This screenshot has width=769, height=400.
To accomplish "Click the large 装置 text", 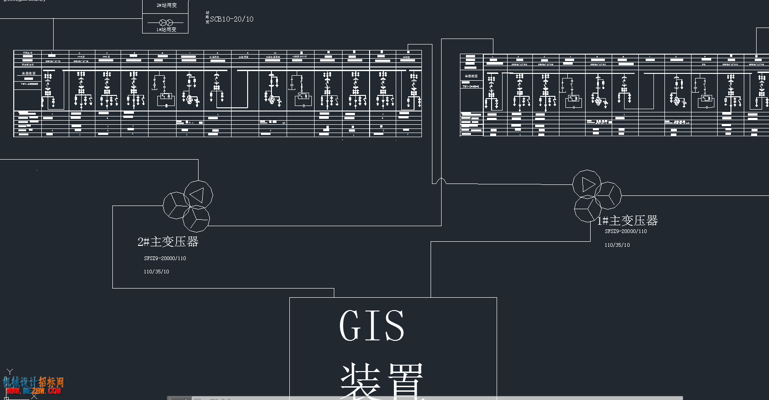I will point(382,381).
